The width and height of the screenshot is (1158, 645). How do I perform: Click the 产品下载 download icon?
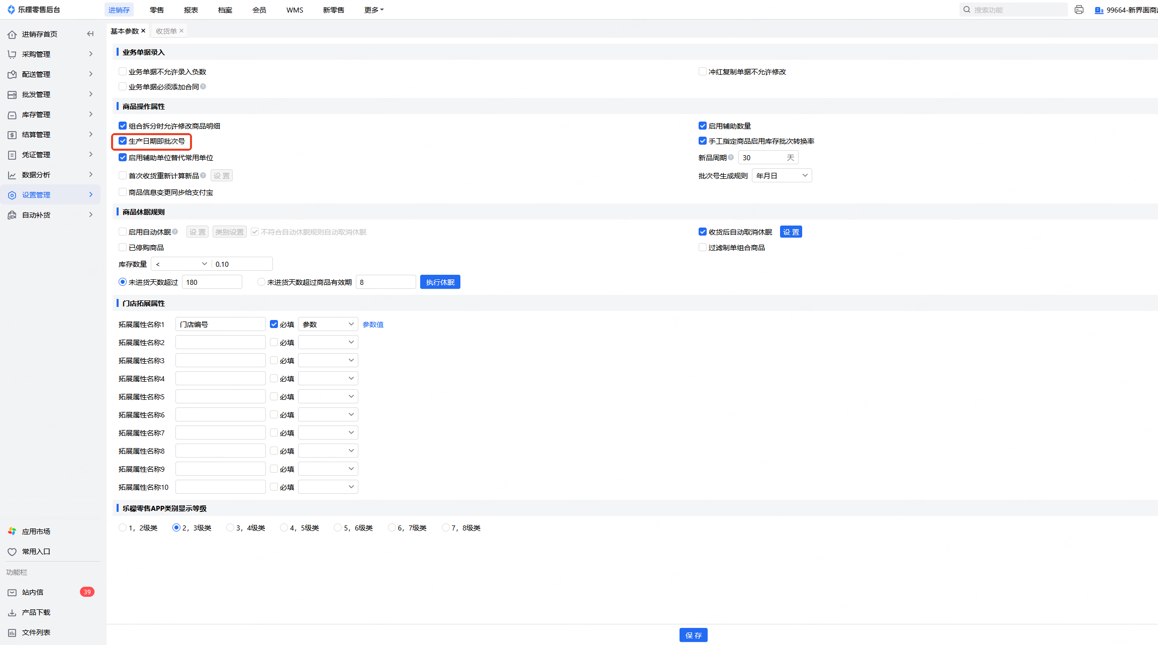pos(12,613)
